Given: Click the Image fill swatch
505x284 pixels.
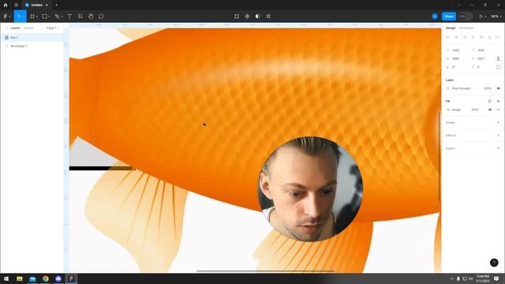Looking at the screenshot, I should [x=448, y=110].
